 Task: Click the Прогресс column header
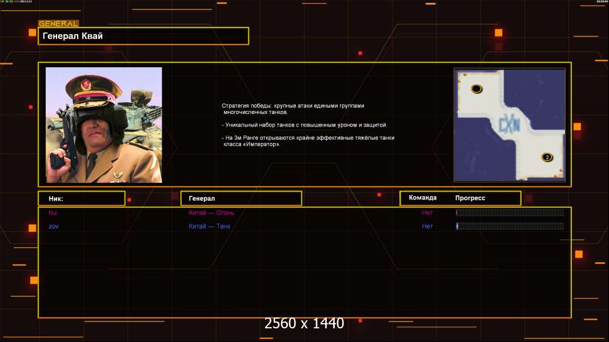point(470,198)
